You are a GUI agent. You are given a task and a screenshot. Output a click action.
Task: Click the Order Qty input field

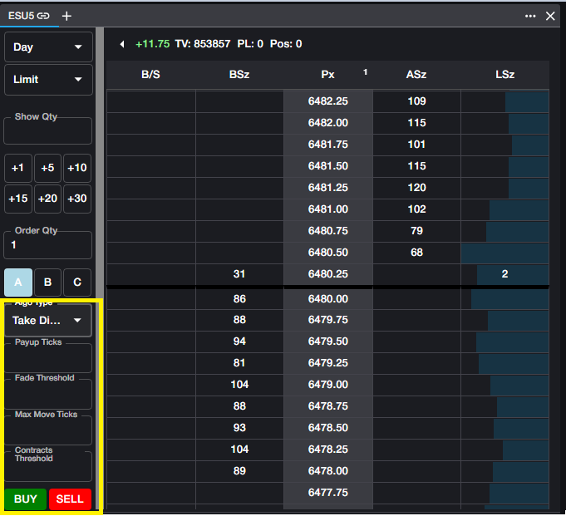click(48, 246)
